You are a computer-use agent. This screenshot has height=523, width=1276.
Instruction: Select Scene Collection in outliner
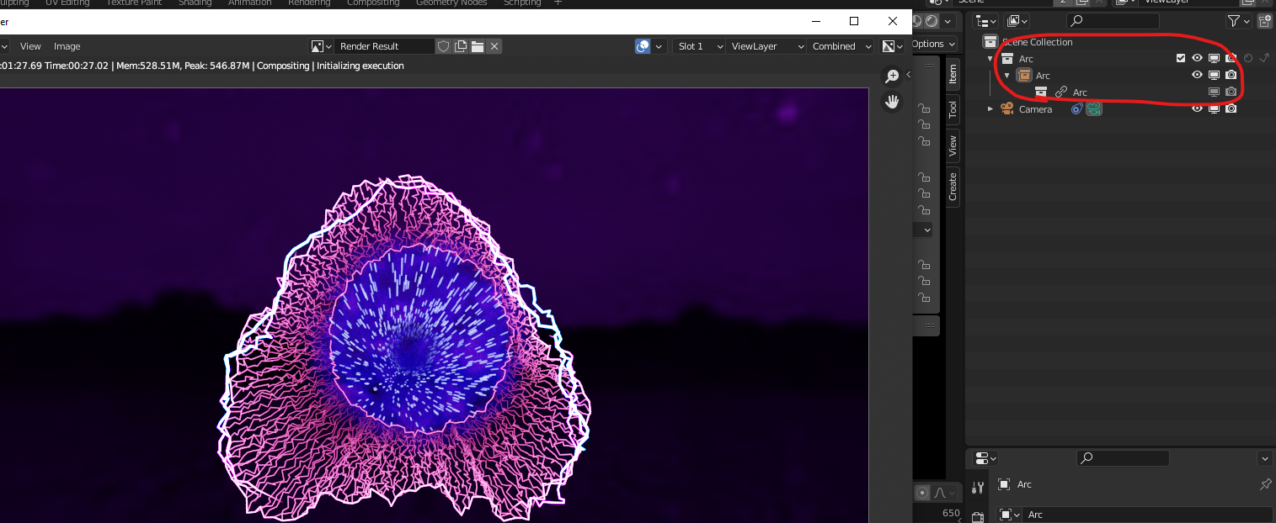[x=1037, y=42]
